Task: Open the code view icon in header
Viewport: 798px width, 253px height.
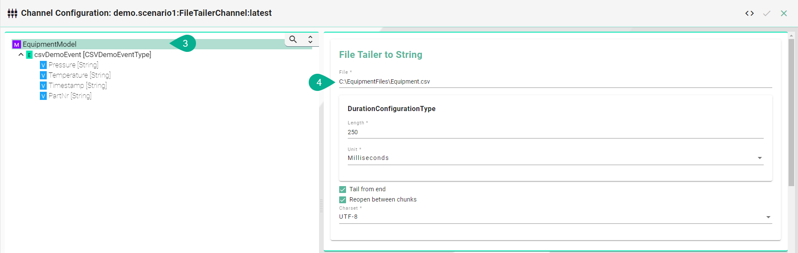Action: 749,13
